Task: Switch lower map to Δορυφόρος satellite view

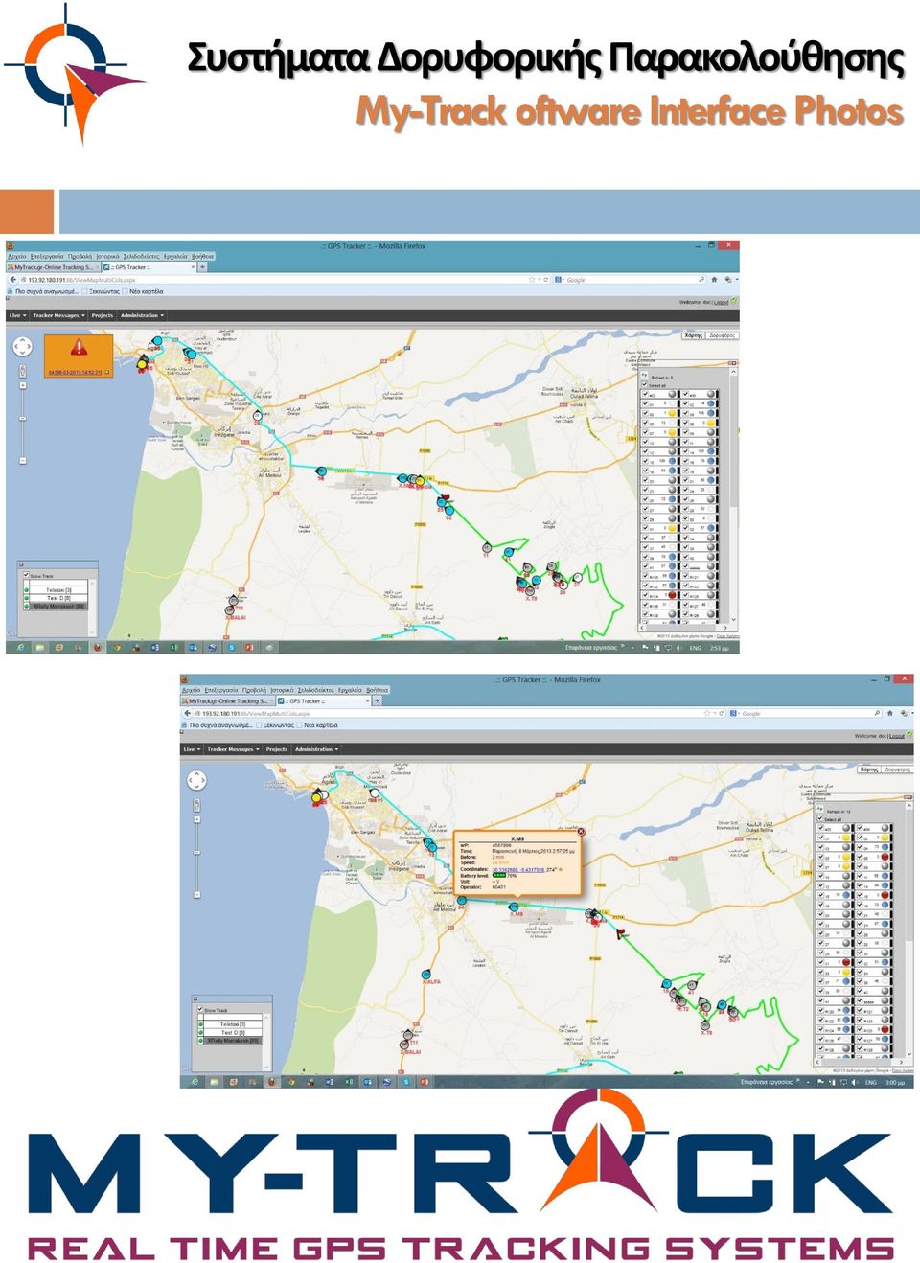Action: pyautogui.click(x=897, y=769)
